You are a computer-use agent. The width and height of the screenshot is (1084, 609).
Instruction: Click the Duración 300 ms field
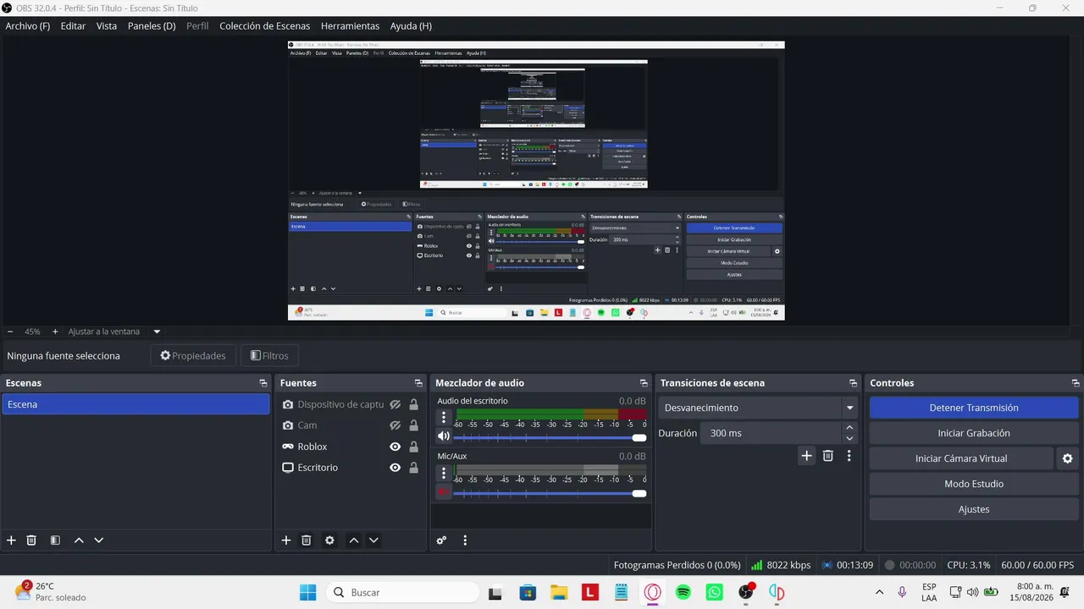click(770, 433)
